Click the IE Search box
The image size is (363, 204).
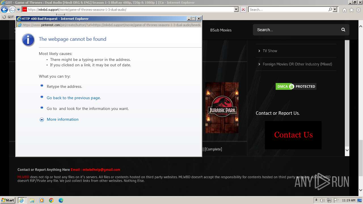288,9
